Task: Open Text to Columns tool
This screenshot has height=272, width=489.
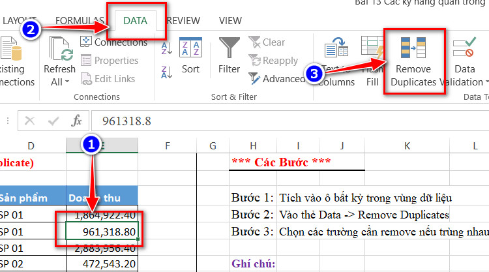Action: pyautogui.click(x=336, y=47)
